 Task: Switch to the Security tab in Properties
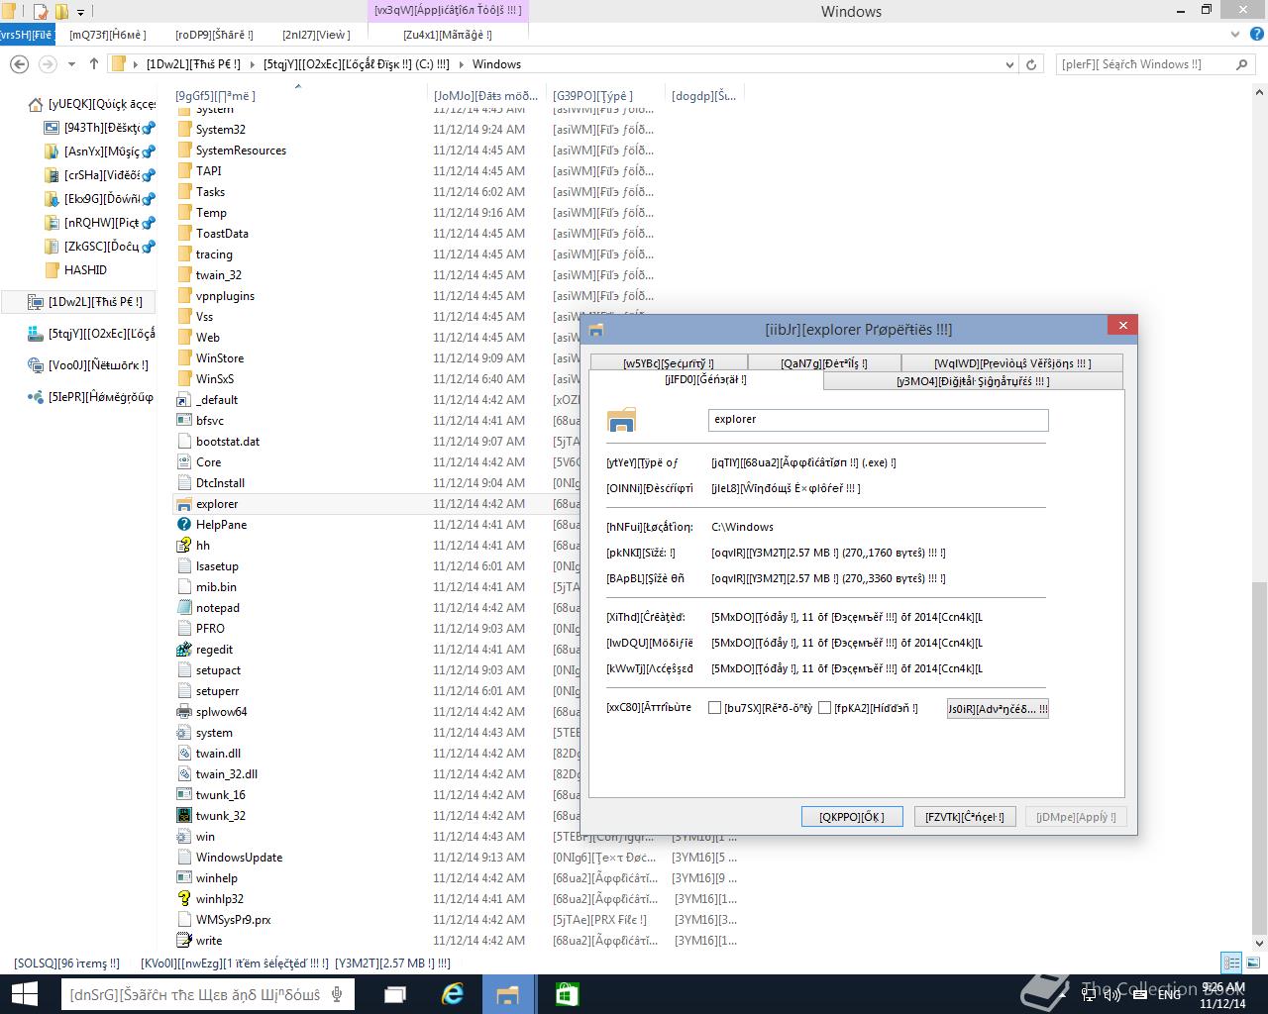(669, 363)
